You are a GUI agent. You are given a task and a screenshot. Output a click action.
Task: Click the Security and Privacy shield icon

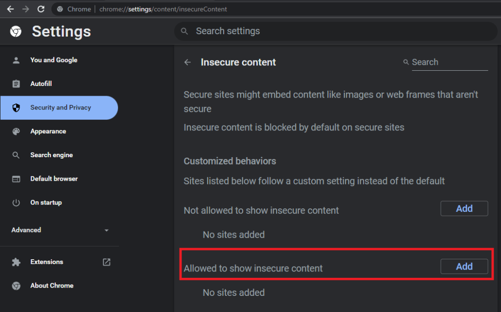pos(16,107)
